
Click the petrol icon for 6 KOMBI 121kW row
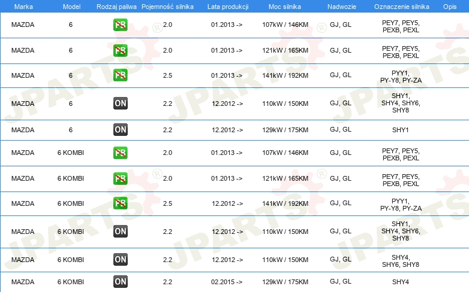point(120,178)
